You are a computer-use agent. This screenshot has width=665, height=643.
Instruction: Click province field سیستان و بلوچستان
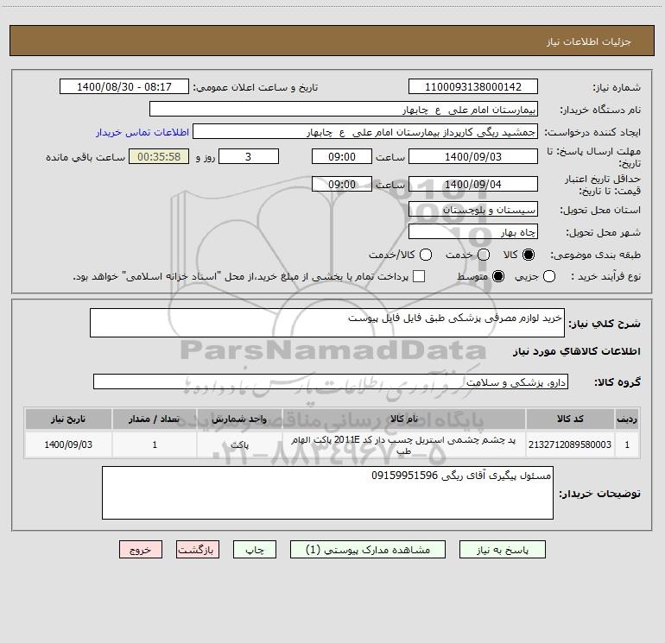[x=473, y=210]
